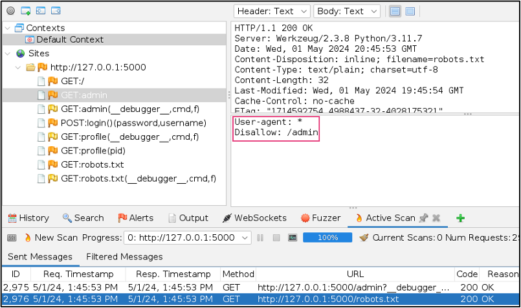This screenshot has width=521, height=308.
Task: Open the Fuzzer tab
Action: 320,218
